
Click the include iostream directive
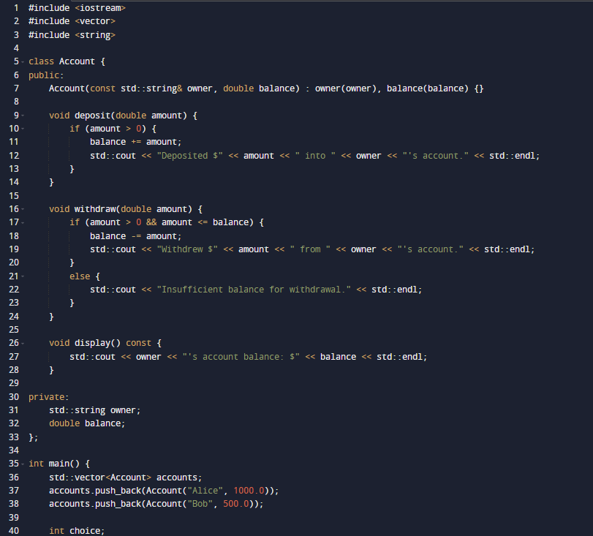75,7
